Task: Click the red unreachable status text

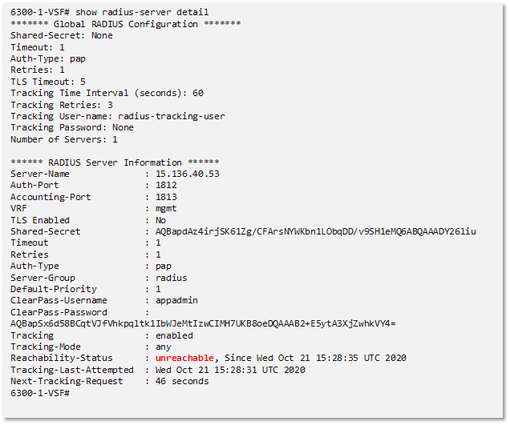Action: pos(184,358)
